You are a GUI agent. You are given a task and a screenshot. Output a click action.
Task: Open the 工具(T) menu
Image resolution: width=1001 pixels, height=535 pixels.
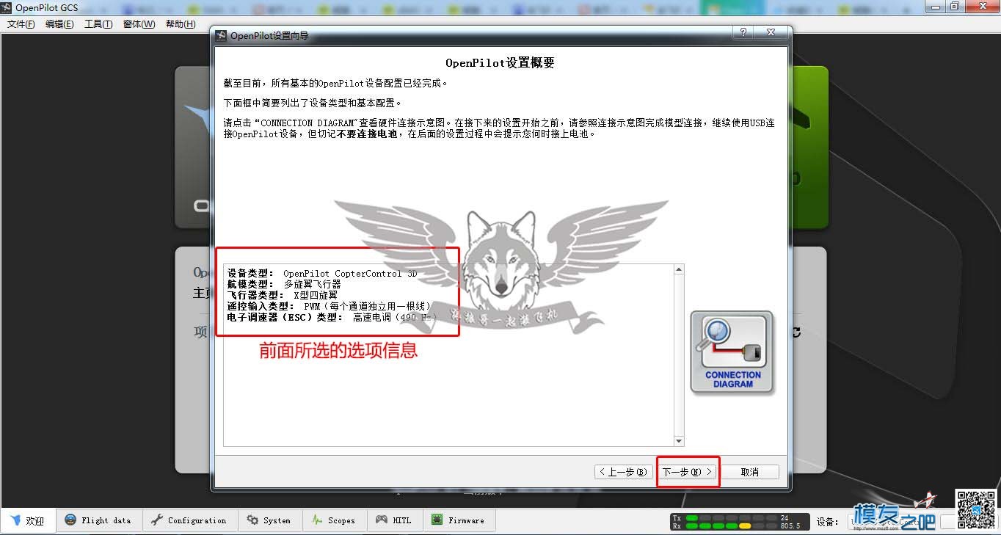98,24
